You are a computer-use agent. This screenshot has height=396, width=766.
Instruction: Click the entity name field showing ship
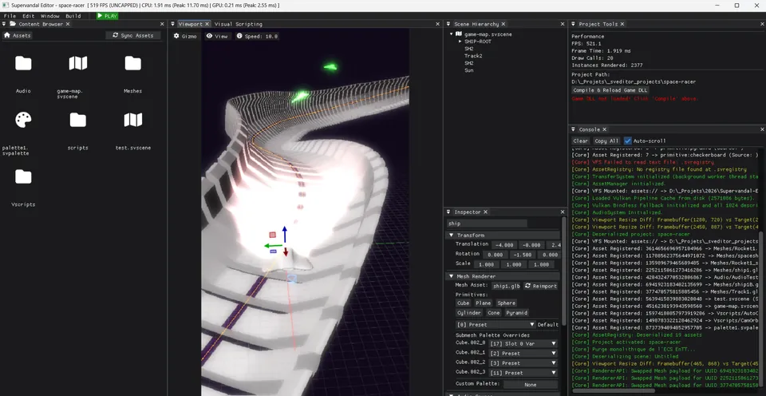pos(487,224)
